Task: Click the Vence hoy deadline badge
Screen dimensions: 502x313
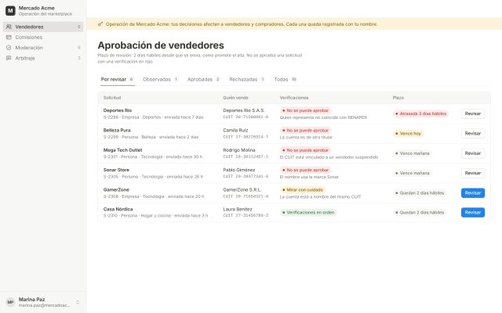Action: coord(408,134)
